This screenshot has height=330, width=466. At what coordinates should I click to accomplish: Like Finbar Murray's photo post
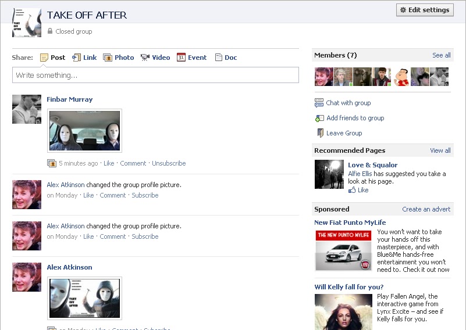click(x=109, y=163)
